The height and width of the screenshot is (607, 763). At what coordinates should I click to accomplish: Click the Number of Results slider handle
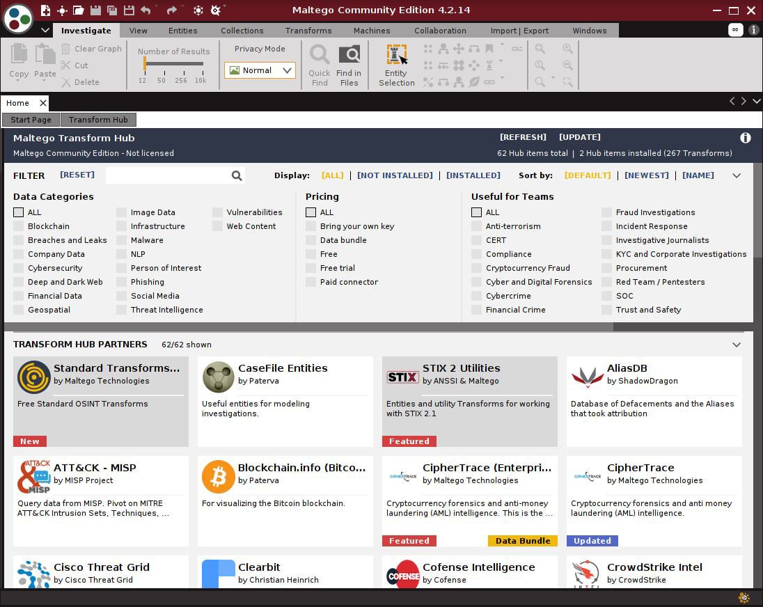pos(145,64)
